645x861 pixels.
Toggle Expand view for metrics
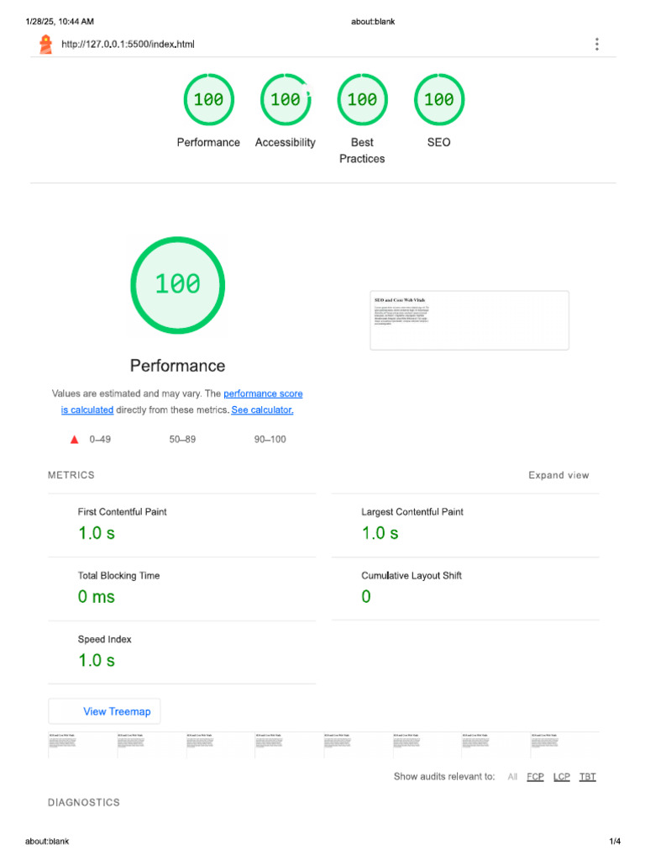pos(558,475)
